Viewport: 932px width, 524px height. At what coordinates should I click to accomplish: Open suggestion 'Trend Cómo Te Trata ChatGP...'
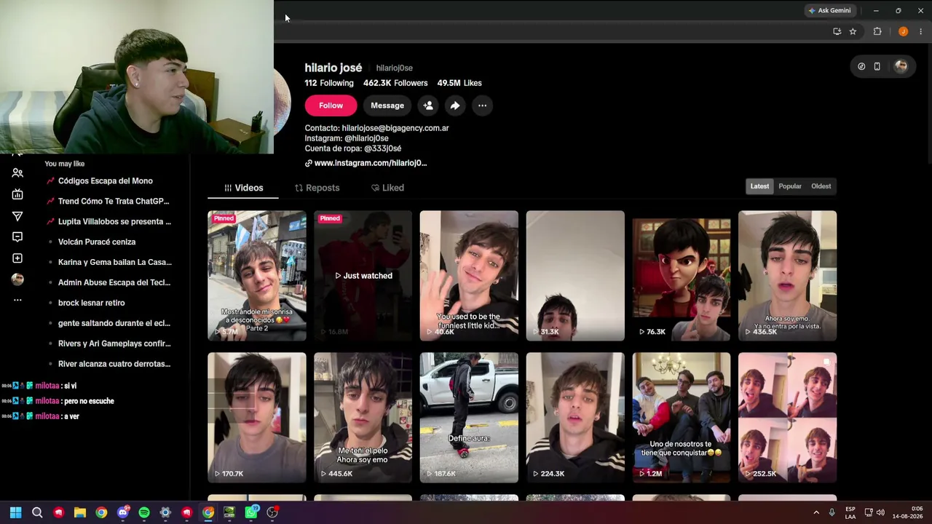click(x=114, y=202)
